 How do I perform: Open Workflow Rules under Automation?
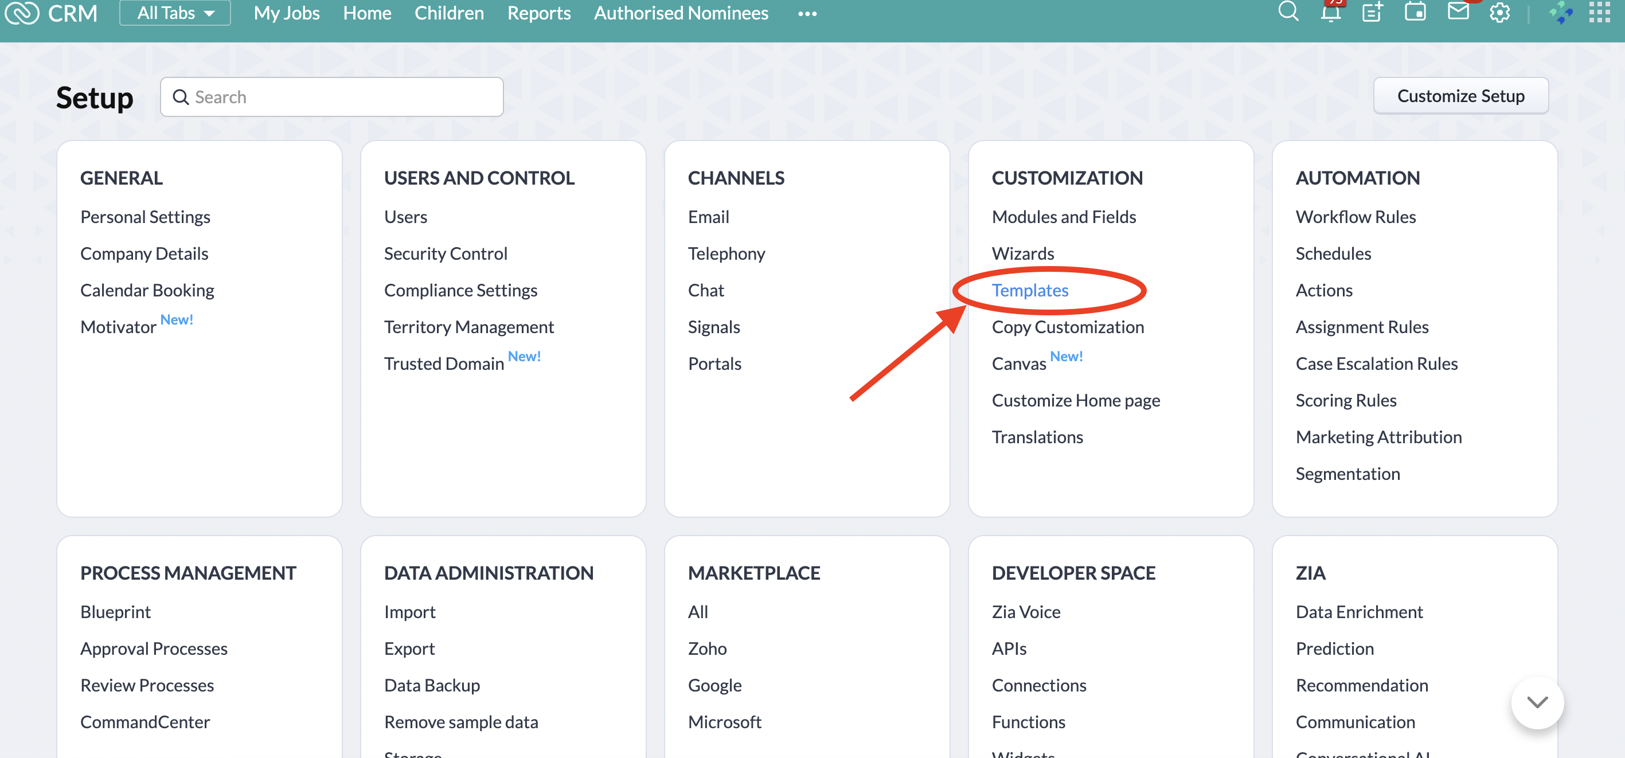tap(1355, 217)
